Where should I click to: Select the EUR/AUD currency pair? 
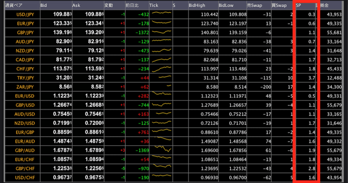25,141
